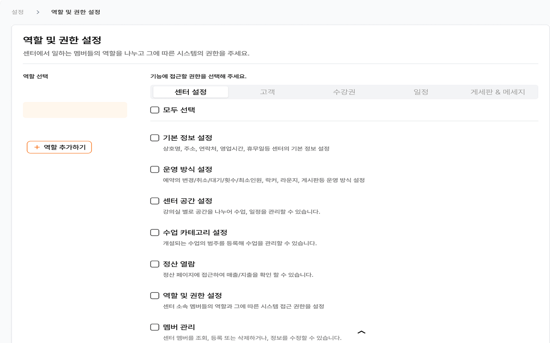
Task: Check the 멤버 관리 checkbox
Action: [154, 327]
